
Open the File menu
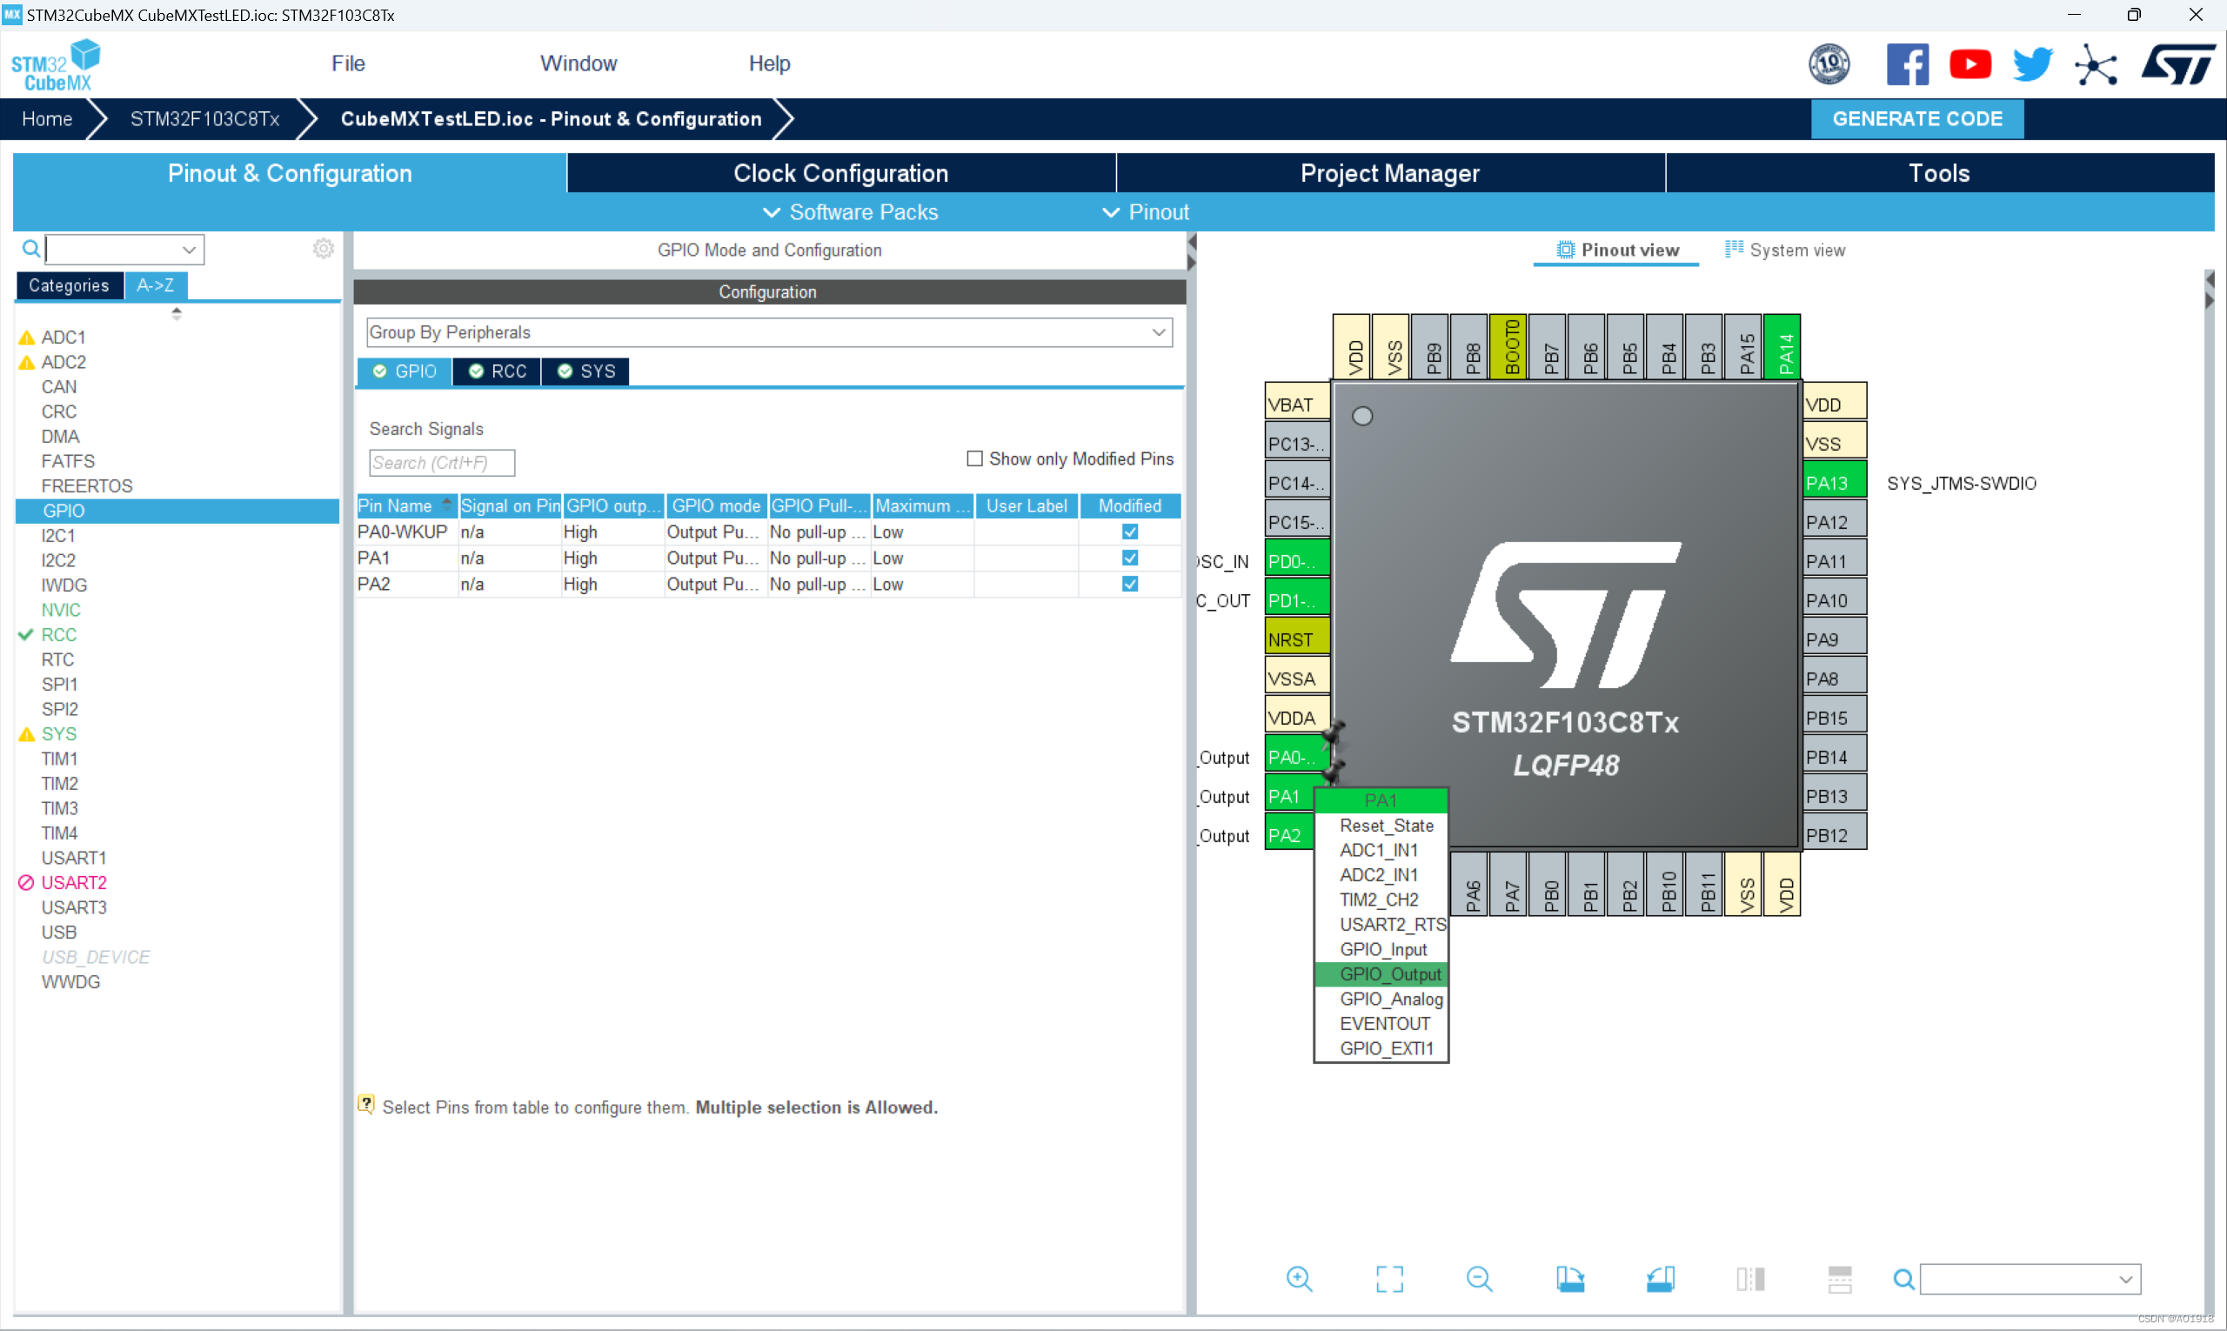[348, 64]
